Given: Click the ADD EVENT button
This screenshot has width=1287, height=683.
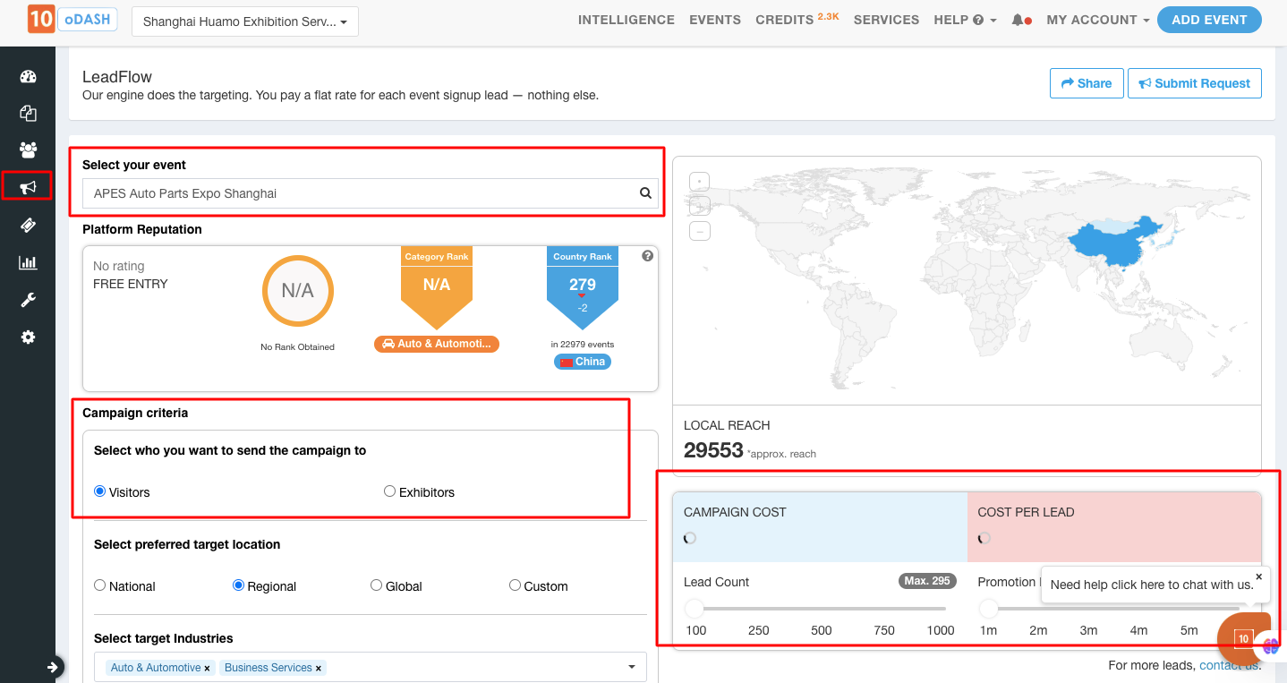Looking at the screenshot, I should tap(1209, 20).
